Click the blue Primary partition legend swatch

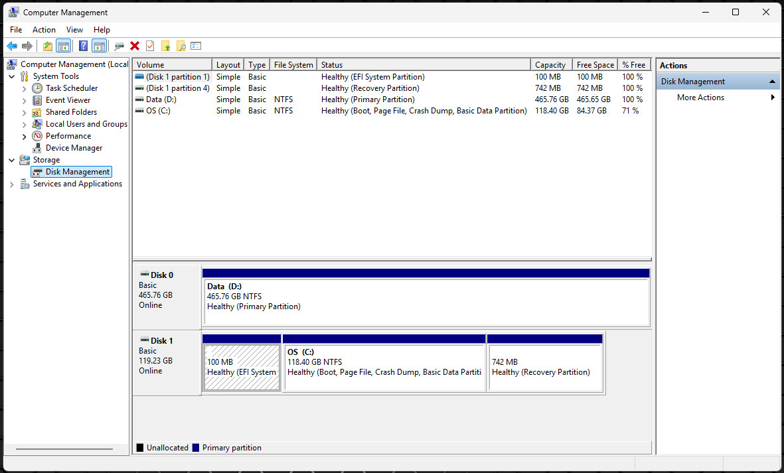click(x=195, y=448)
